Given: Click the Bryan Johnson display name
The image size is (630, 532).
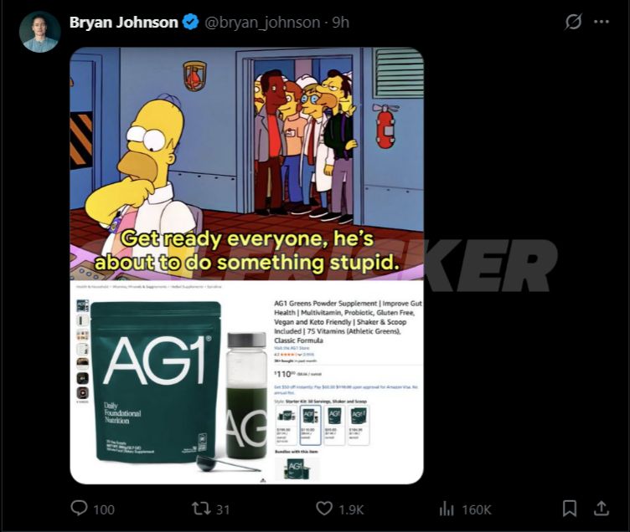Looking at the screenshot, I should 124,22.
